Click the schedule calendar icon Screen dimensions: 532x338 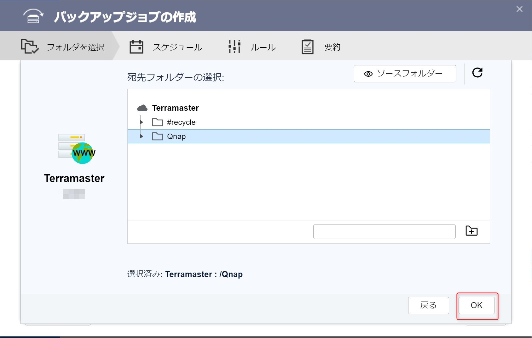click(x=136, y=47)
